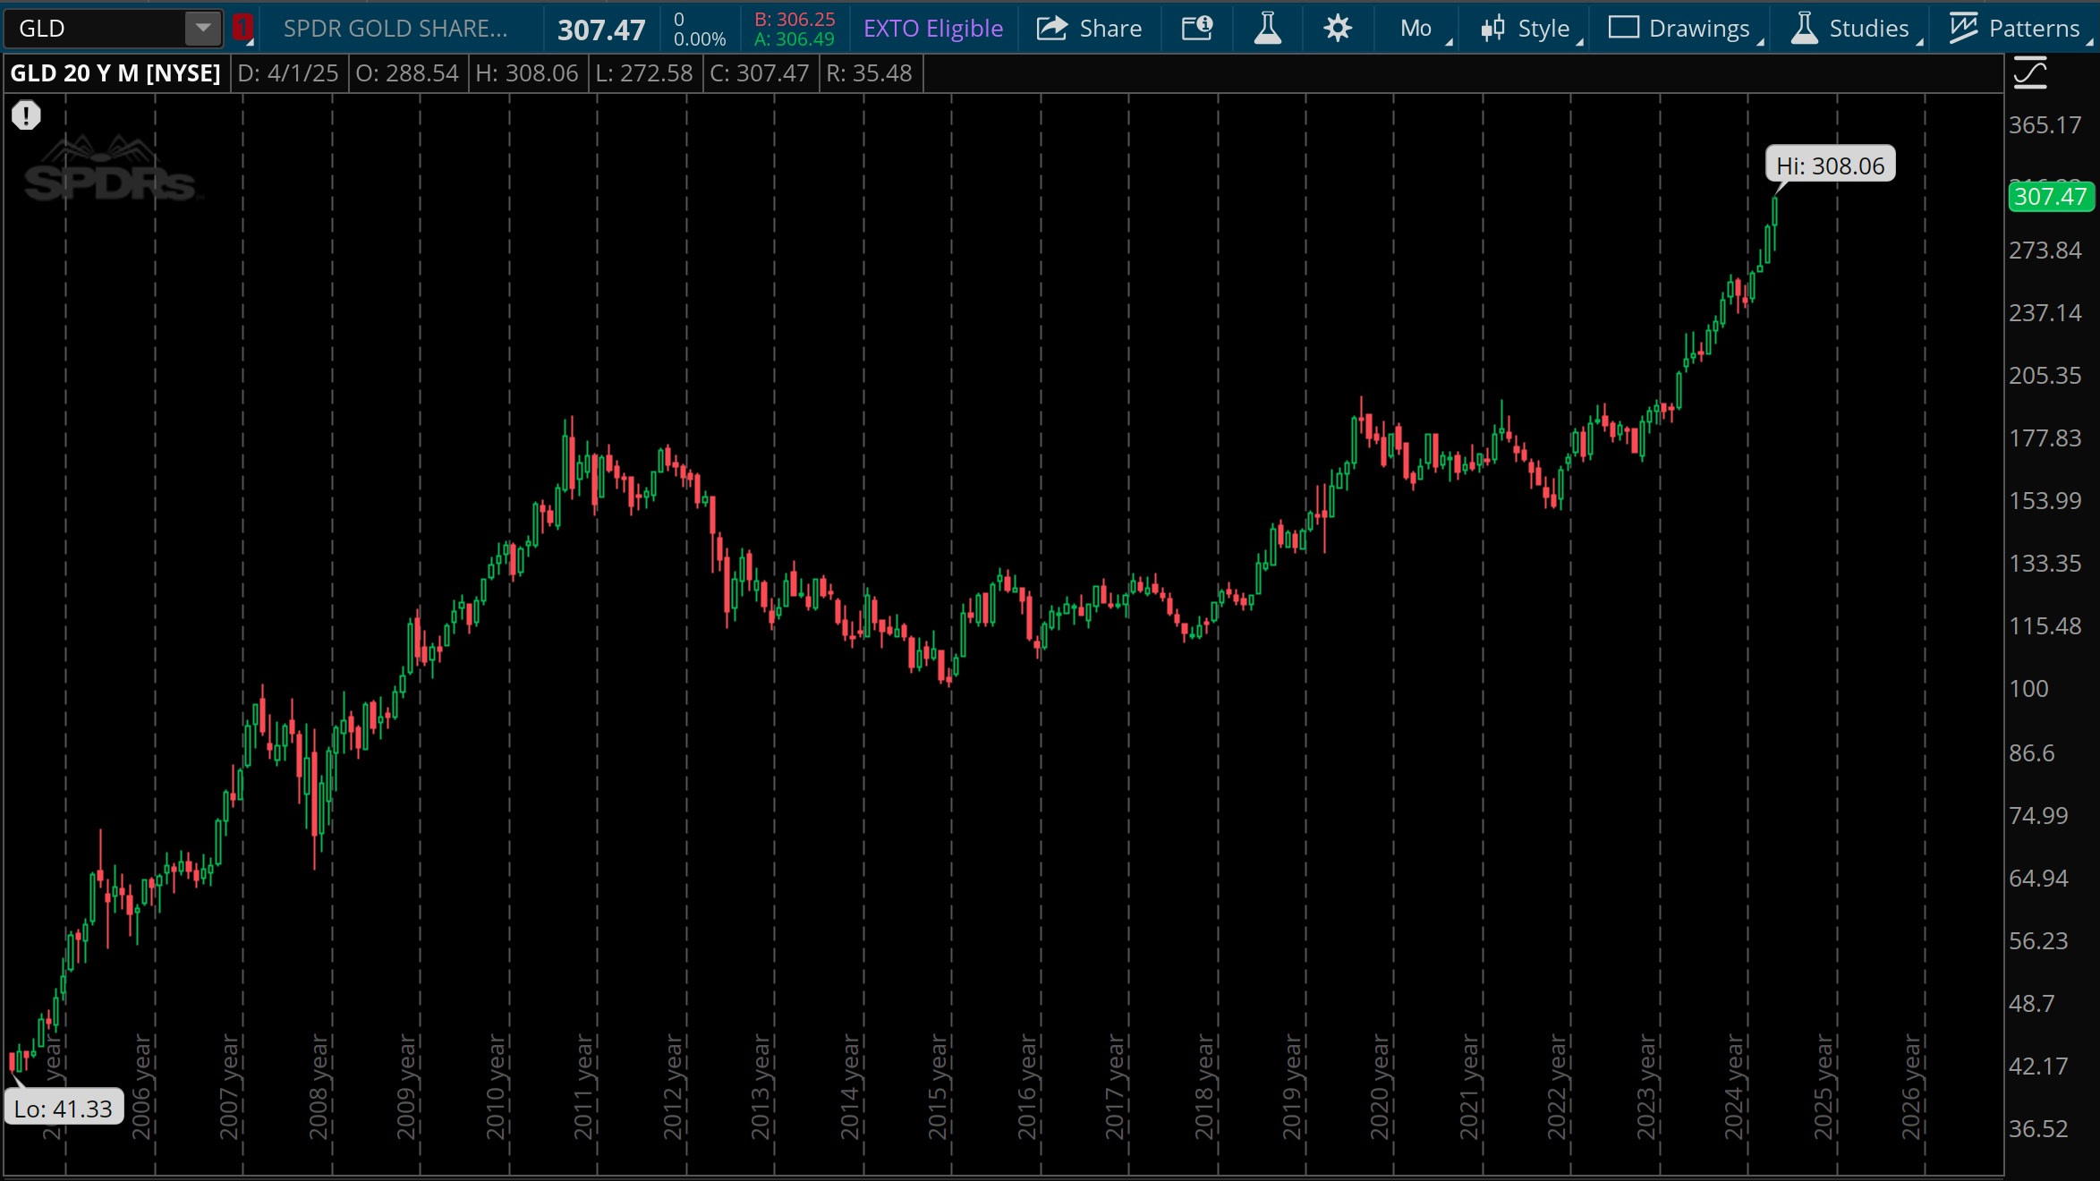Image resolution: width=2100 pixels, height=1181 pixels.
Task: Click the 86.6 price axis label
Action: pyautogui.click(x=2032, y=752)
